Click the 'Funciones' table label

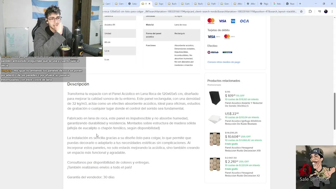(x=151, y=45)
